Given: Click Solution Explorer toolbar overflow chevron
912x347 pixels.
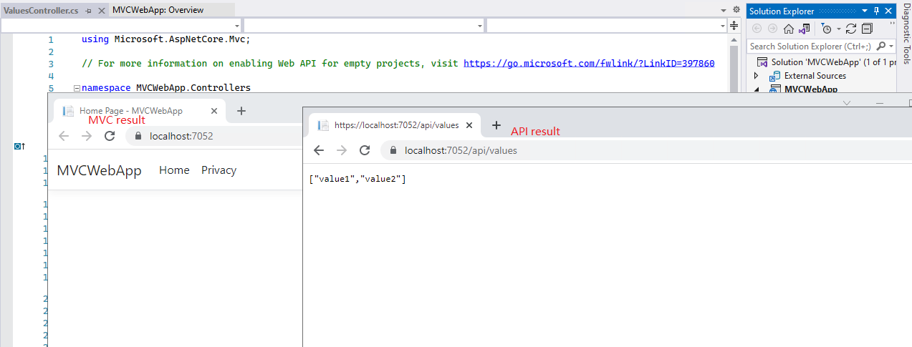Looking at the screenshot, I should click(x=893, y=24).
